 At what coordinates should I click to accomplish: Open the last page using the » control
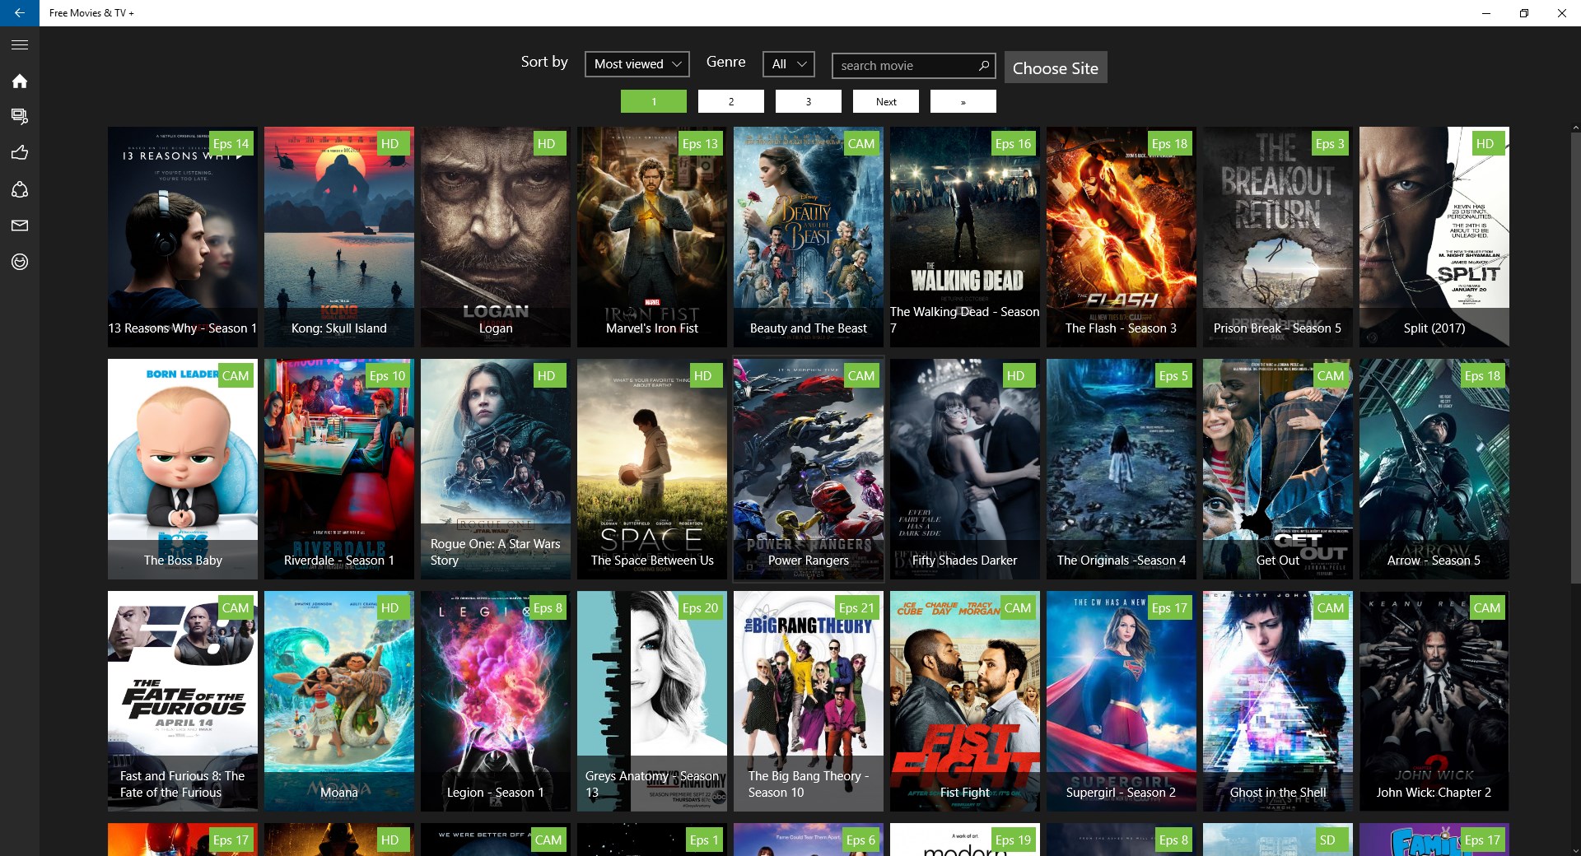pos(963,100)
